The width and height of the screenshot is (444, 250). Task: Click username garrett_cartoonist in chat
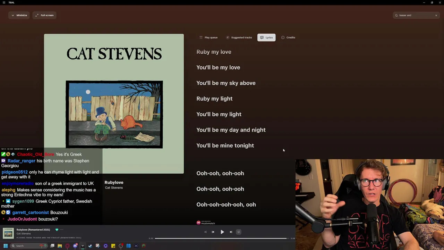pos(31,212)
